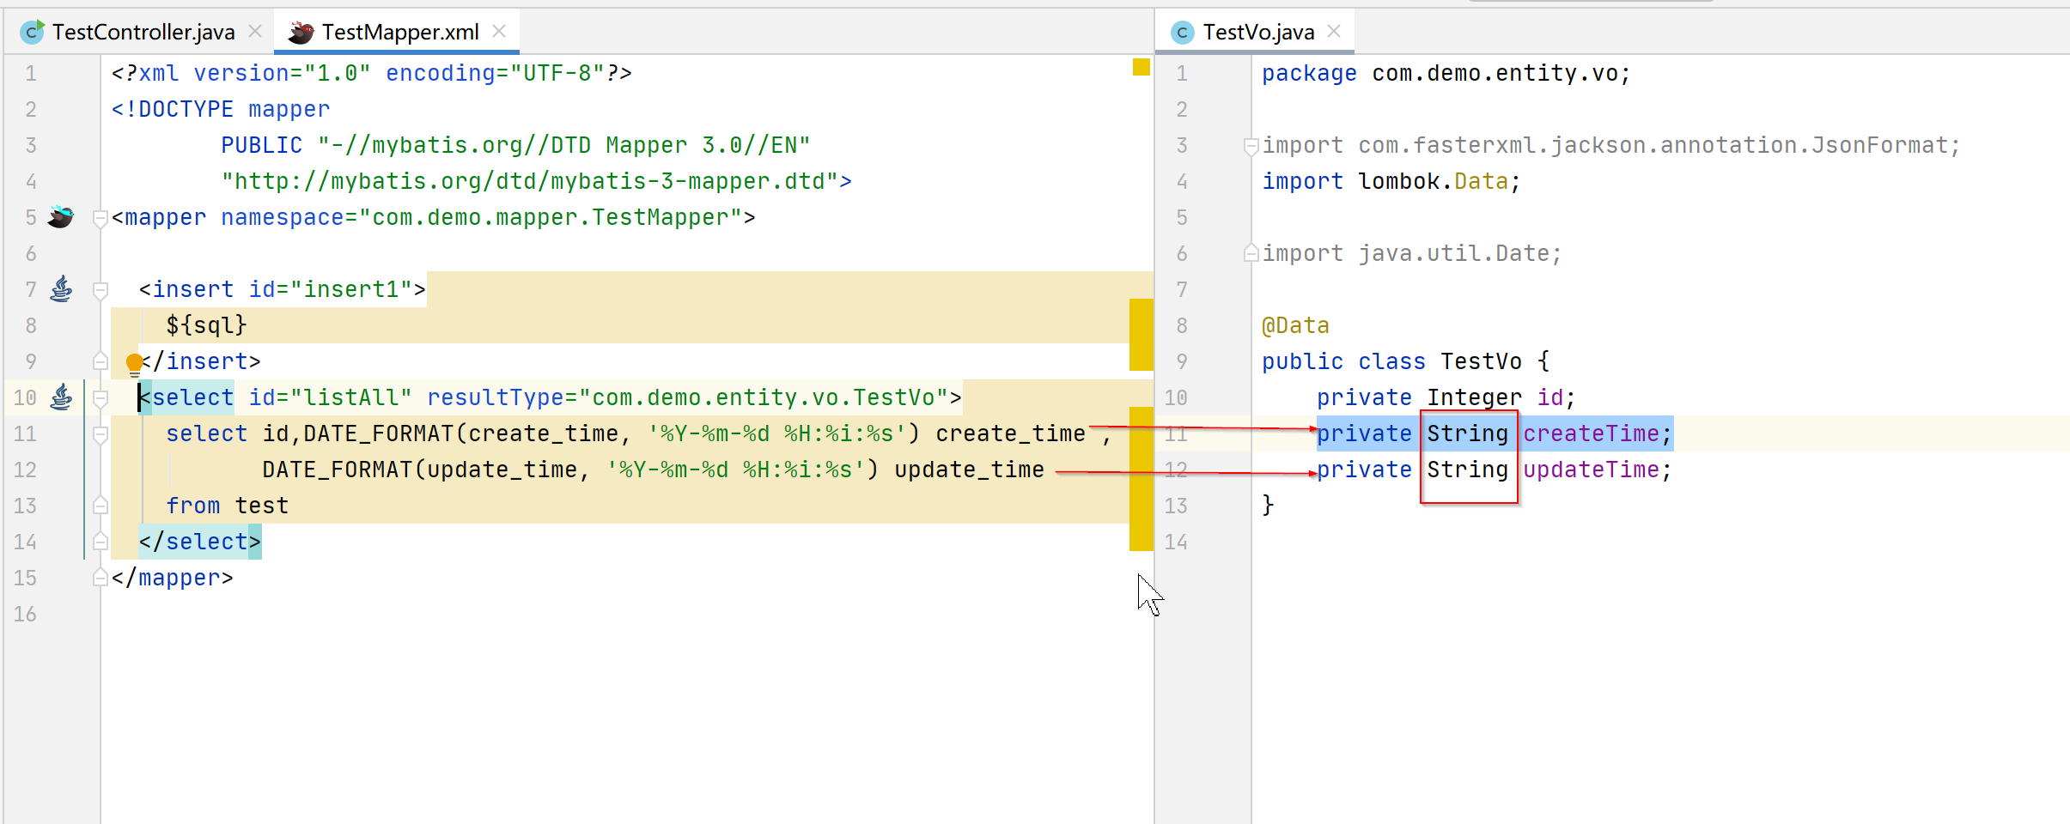The image size is (2070, 824).
Task: Click the update_time alias in the SQL
Action: coord(969,470)
